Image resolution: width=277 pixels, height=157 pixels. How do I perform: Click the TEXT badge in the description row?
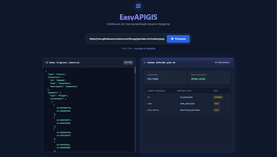(x=216, y=110)
